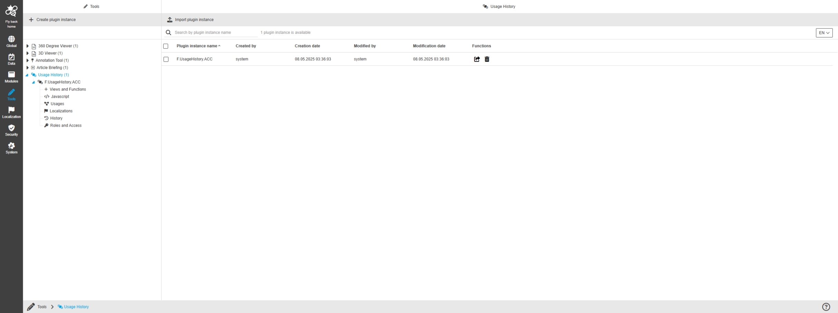Viewport: 838px width, 313px height.
Task: Click the Creation date column header
Action: (x=307, y=46)
